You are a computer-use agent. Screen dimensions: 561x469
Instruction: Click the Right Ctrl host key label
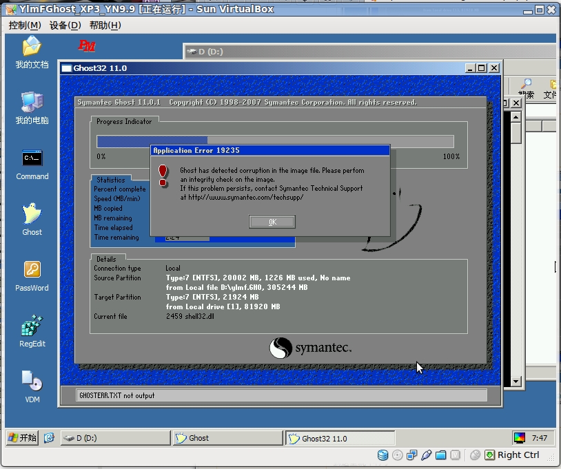[518, 455]
